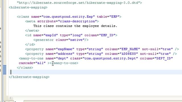Click the column="EMP_NAME" value
The height and width of the screenshot is (102, 182).
click(130, 49)
